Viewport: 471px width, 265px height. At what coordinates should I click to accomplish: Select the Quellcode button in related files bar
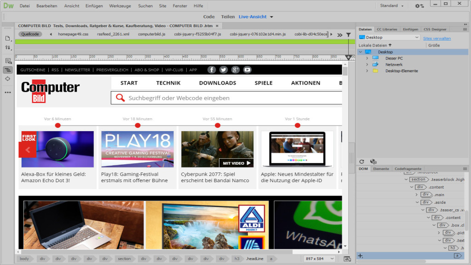30,34
